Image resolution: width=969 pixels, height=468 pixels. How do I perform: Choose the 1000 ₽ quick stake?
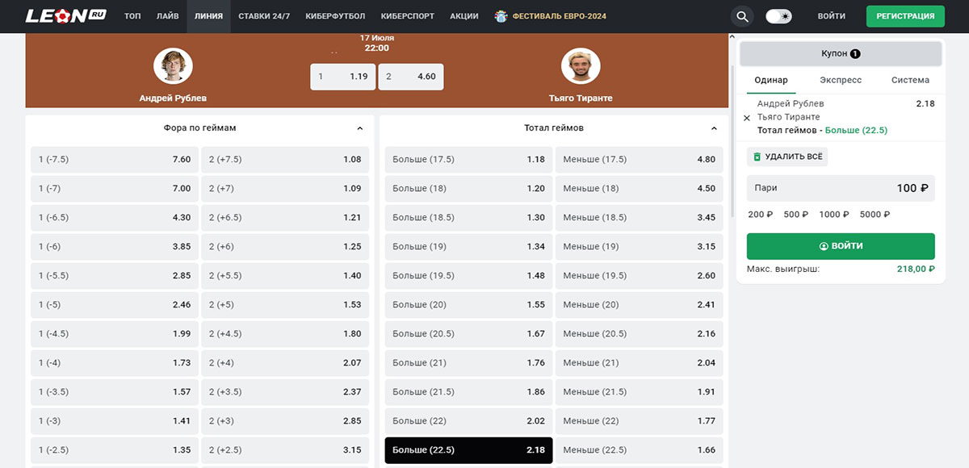click(834, 215)
